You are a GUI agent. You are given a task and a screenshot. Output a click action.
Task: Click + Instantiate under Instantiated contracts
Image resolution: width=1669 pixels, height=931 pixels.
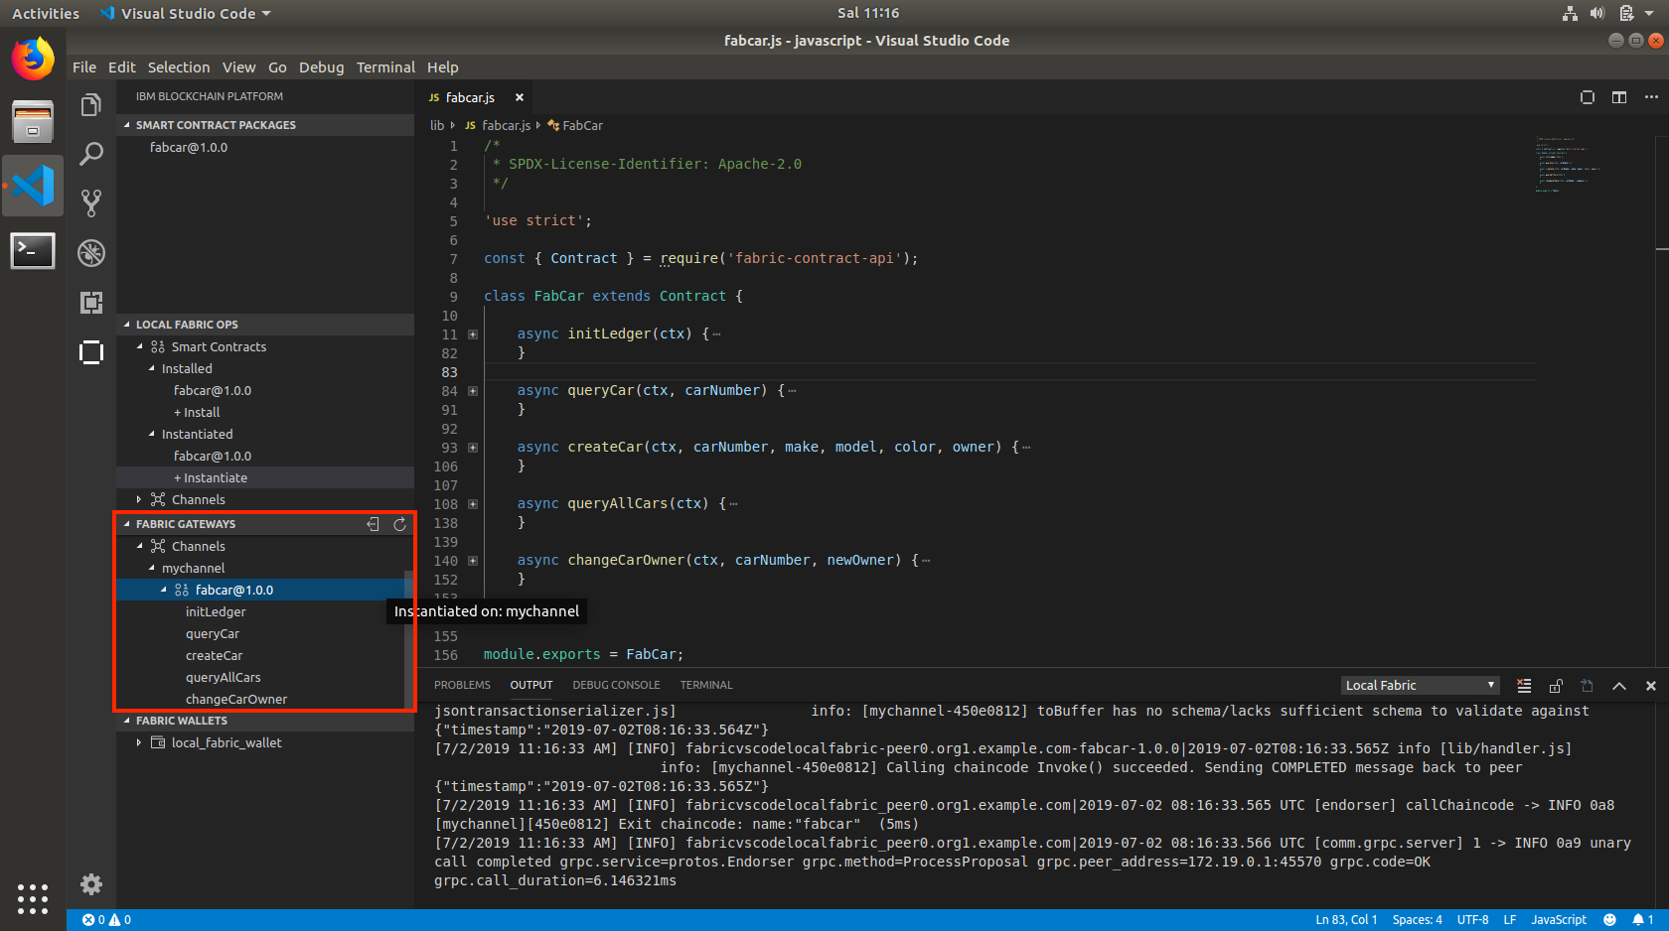pos(211,478)
